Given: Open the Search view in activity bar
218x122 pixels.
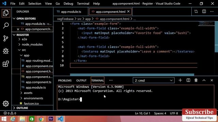Looking at the screenshot, I should pos(6,26).
